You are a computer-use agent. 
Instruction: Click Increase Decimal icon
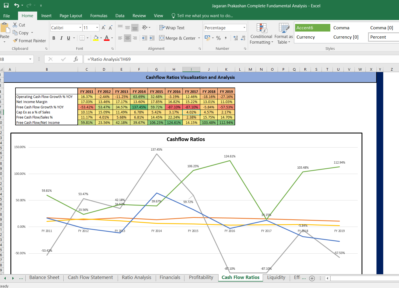tap(236, 38)
